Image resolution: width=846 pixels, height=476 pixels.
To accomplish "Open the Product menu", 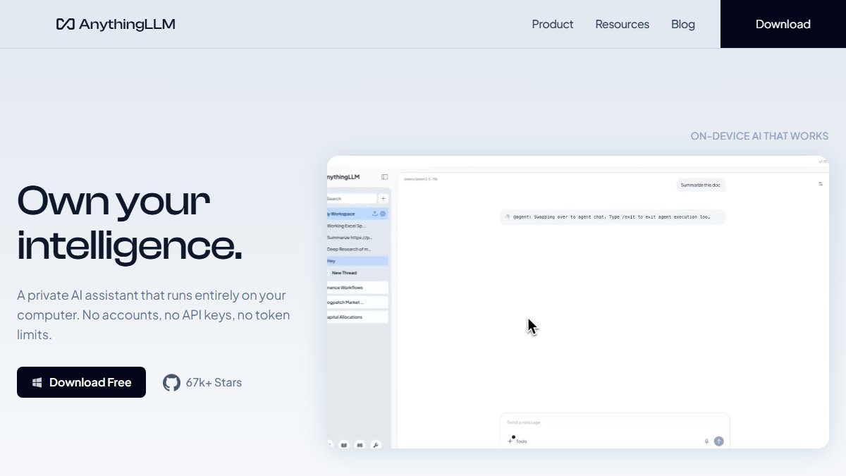I will tap(553, 24).
